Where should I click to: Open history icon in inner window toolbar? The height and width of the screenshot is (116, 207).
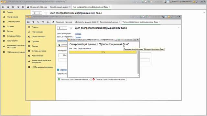coord(38,22)
